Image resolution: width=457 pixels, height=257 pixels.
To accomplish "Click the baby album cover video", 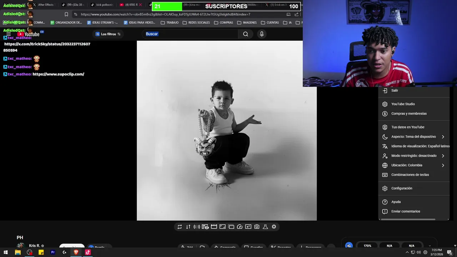I will 226,131.
